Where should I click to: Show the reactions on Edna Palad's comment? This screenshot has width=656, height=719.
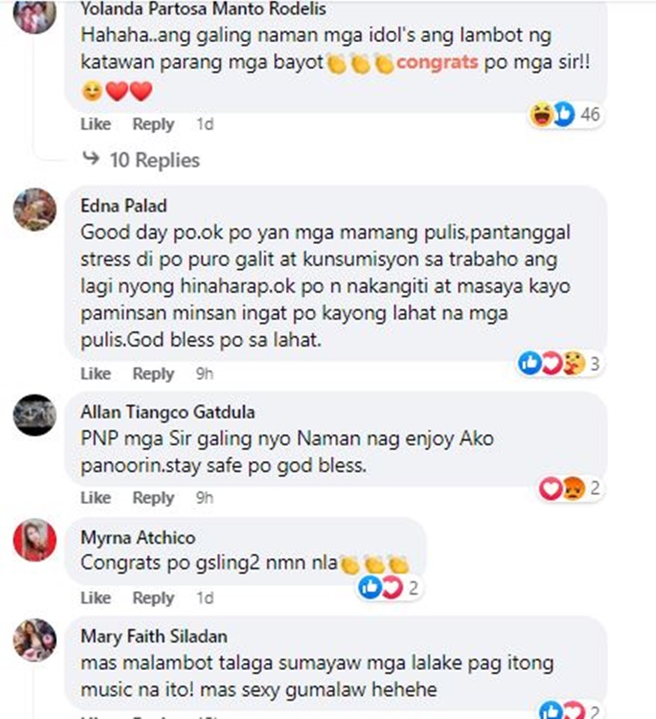559,364
